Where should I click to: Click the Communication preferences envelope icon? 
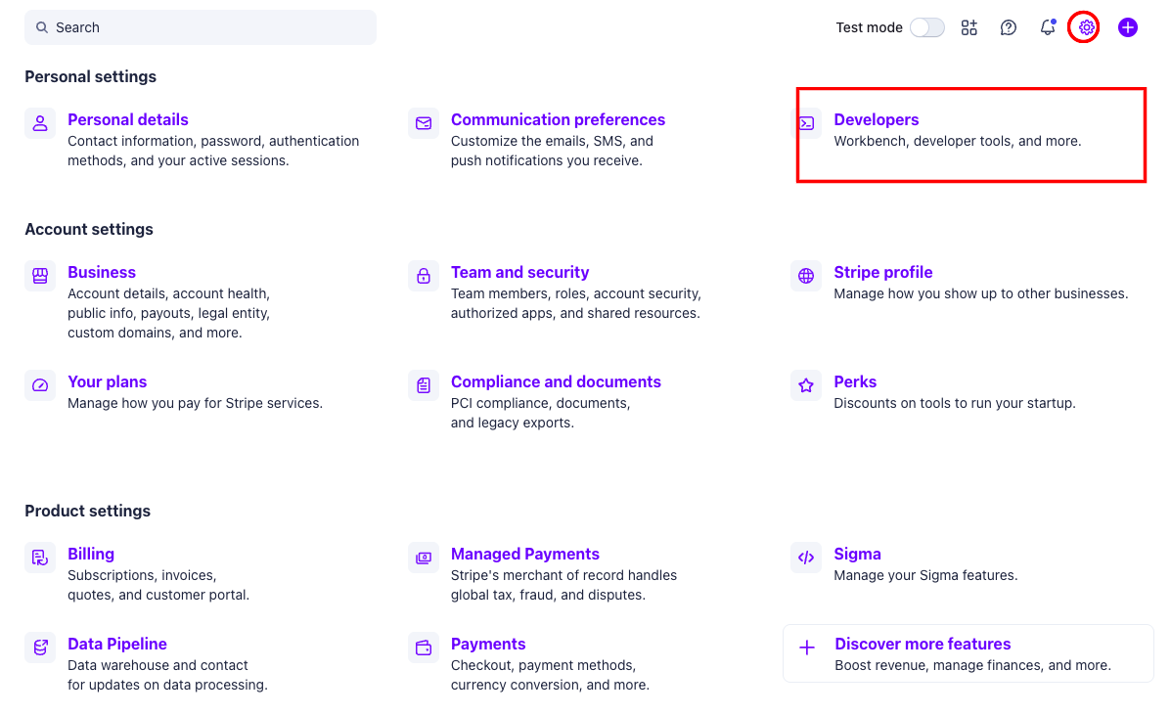coord(423,123)
